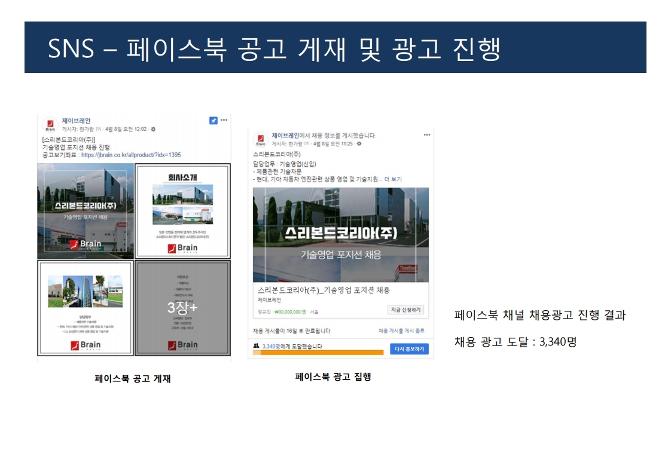
Task: Click poster name 한가람 on left post
Action: pyautogui.click(x=87, y=129)
